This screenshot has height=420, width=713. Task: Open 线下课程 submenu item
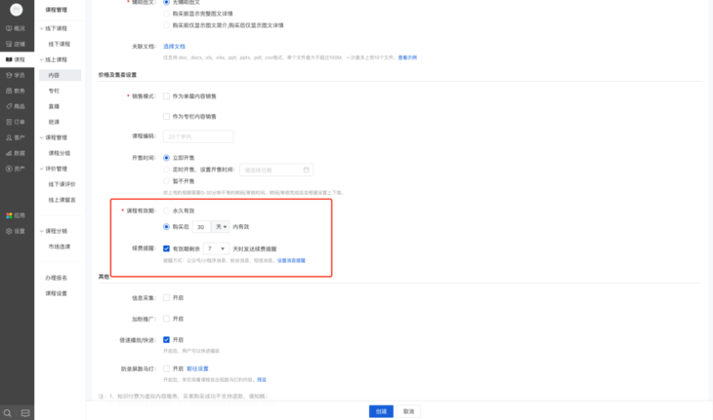point(60,44)
